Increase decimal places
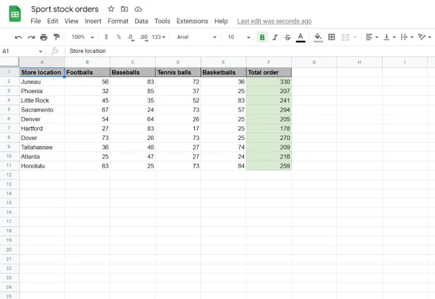Screen dimensions: 435x299 [x=143, y=37]
